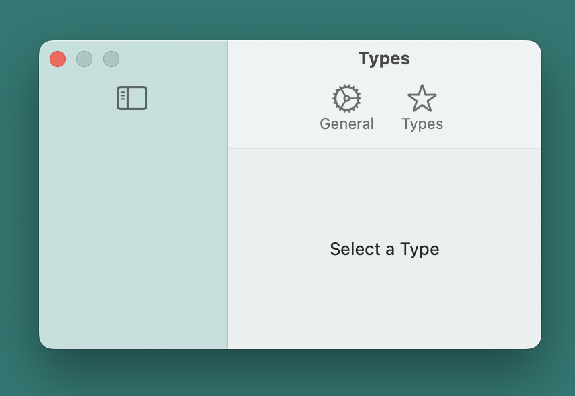Click empty toolbar area right of Types star

click(491, 107)
